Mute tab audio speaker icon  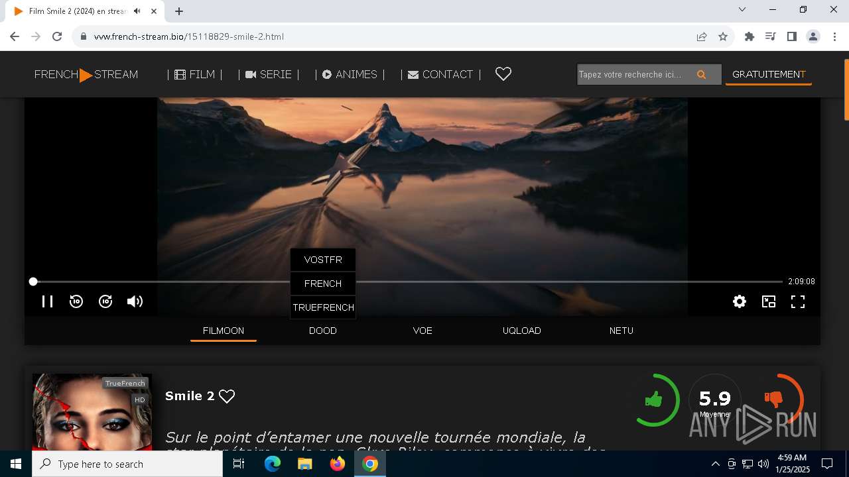137,11
